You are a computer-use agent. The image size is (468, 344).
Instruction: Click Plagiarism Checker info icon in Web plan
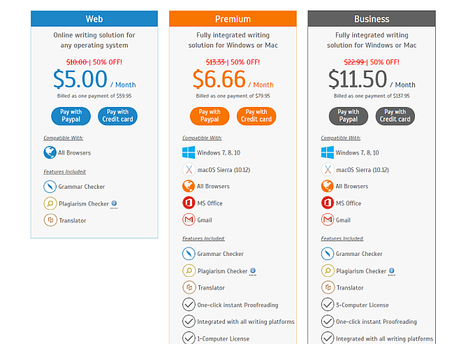click(x=114, y=203)
